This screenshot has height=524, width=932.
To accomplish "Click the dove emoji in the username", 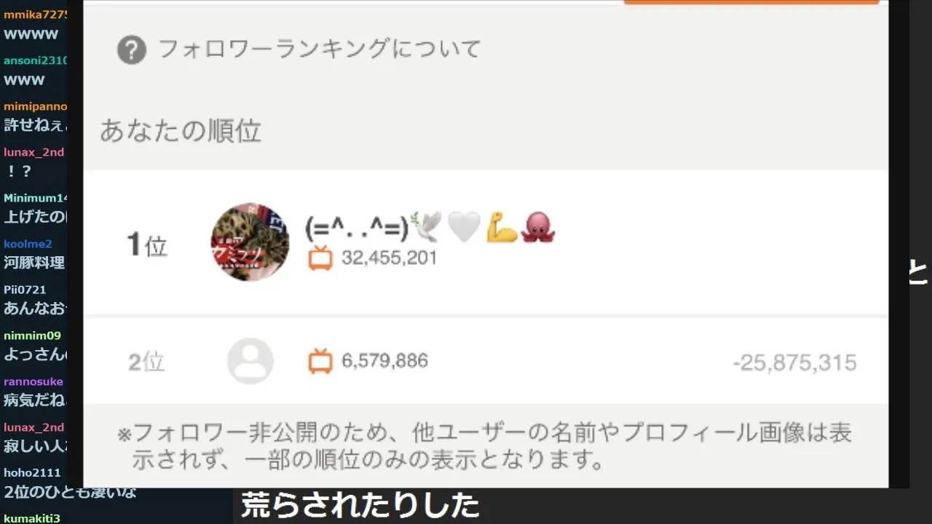I will click(x=427, y=228).
